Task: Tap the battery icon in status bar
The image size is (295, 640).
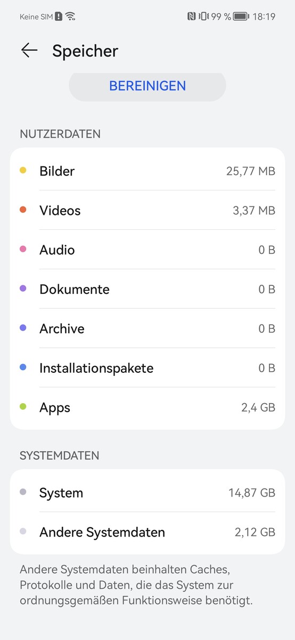Action: click(x=241, y=17)
